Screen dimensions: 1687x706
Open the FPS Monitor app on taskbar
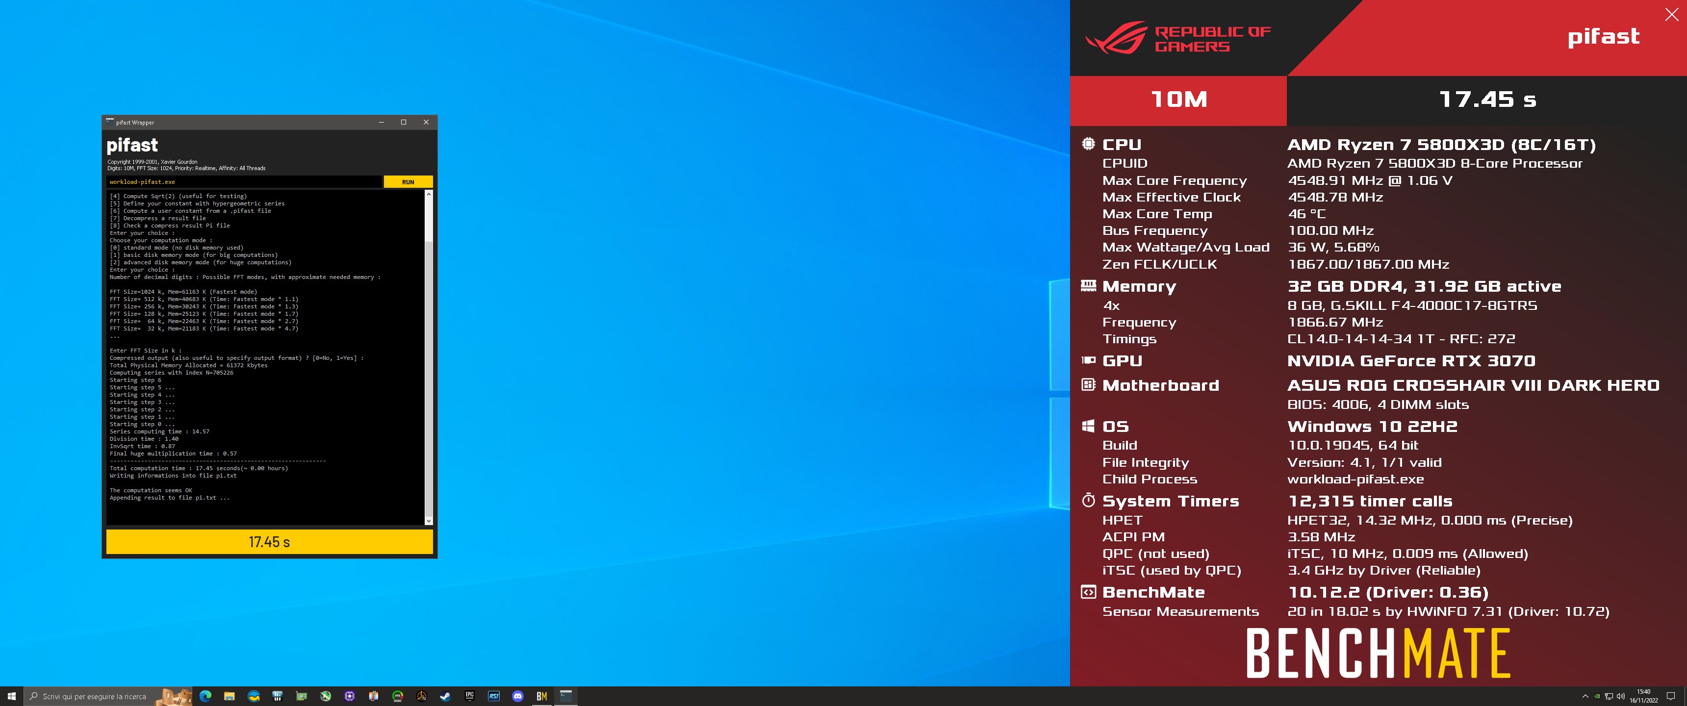click(x=398, y=696)
